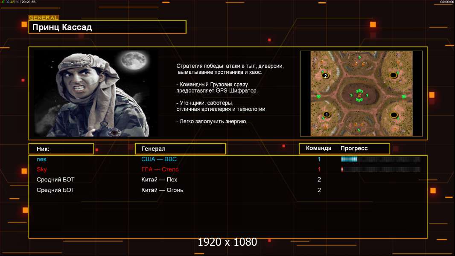
Task: Click start position marker 2 on the minimap
Action: [325, 76]
